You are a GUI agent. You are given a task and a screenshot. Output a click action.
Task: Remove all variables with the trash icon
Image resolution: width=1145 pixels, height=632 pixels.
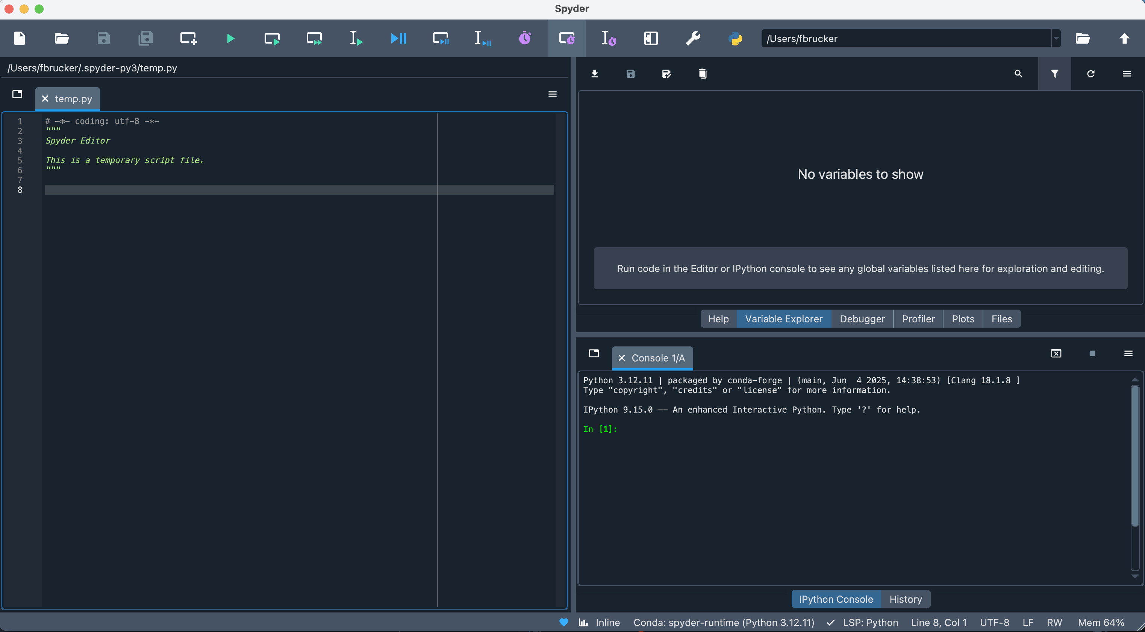tap(703, 74)
